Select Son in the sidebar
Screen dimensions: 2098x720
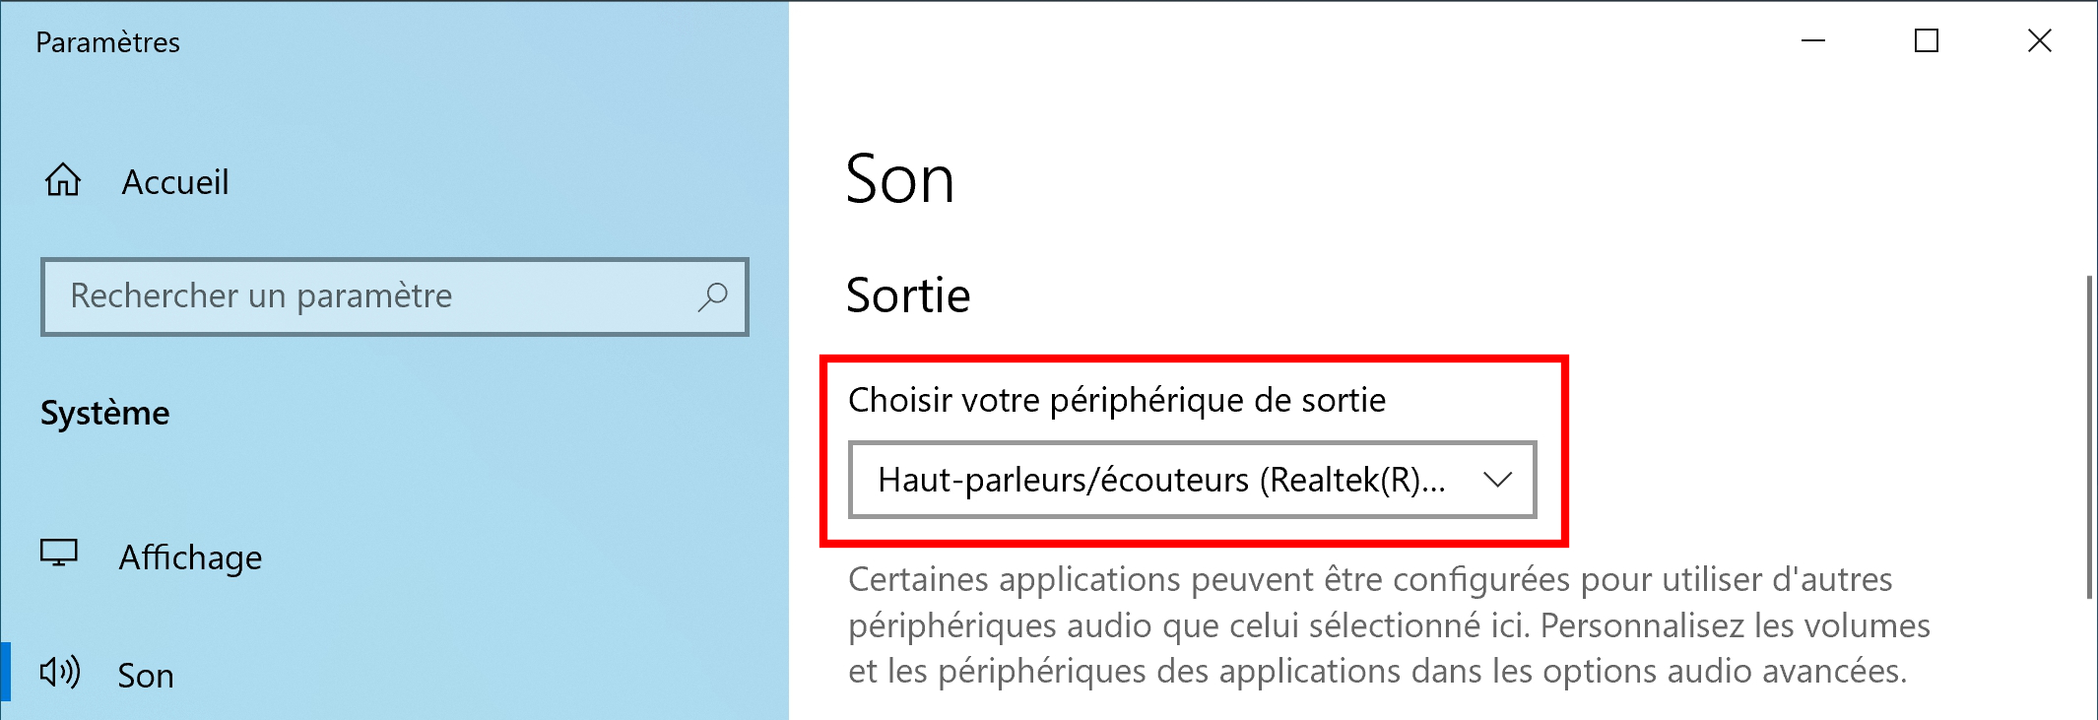(x=146, y=676)
